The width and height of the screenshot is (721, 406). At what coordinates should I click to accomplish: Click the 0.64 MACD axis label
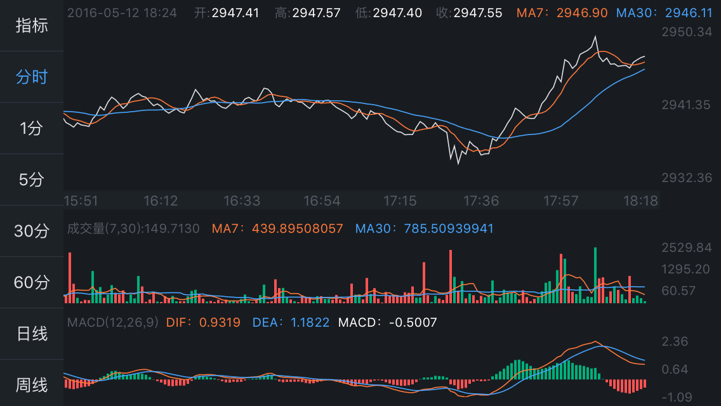click(675, 369)
